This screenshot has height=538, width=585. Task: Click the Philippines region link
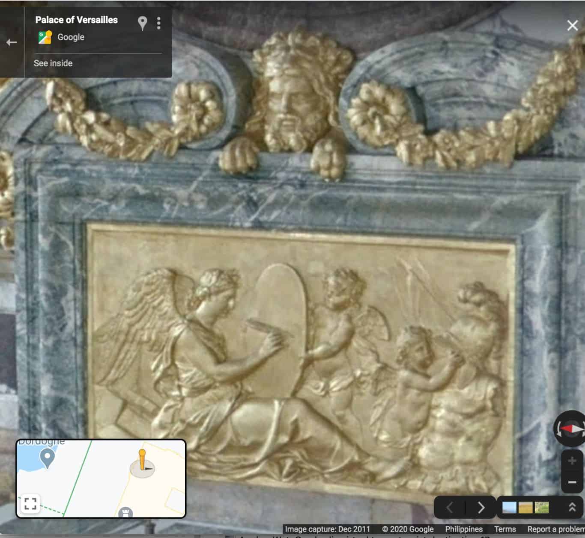pyautogui.click(x=464, y=529)
